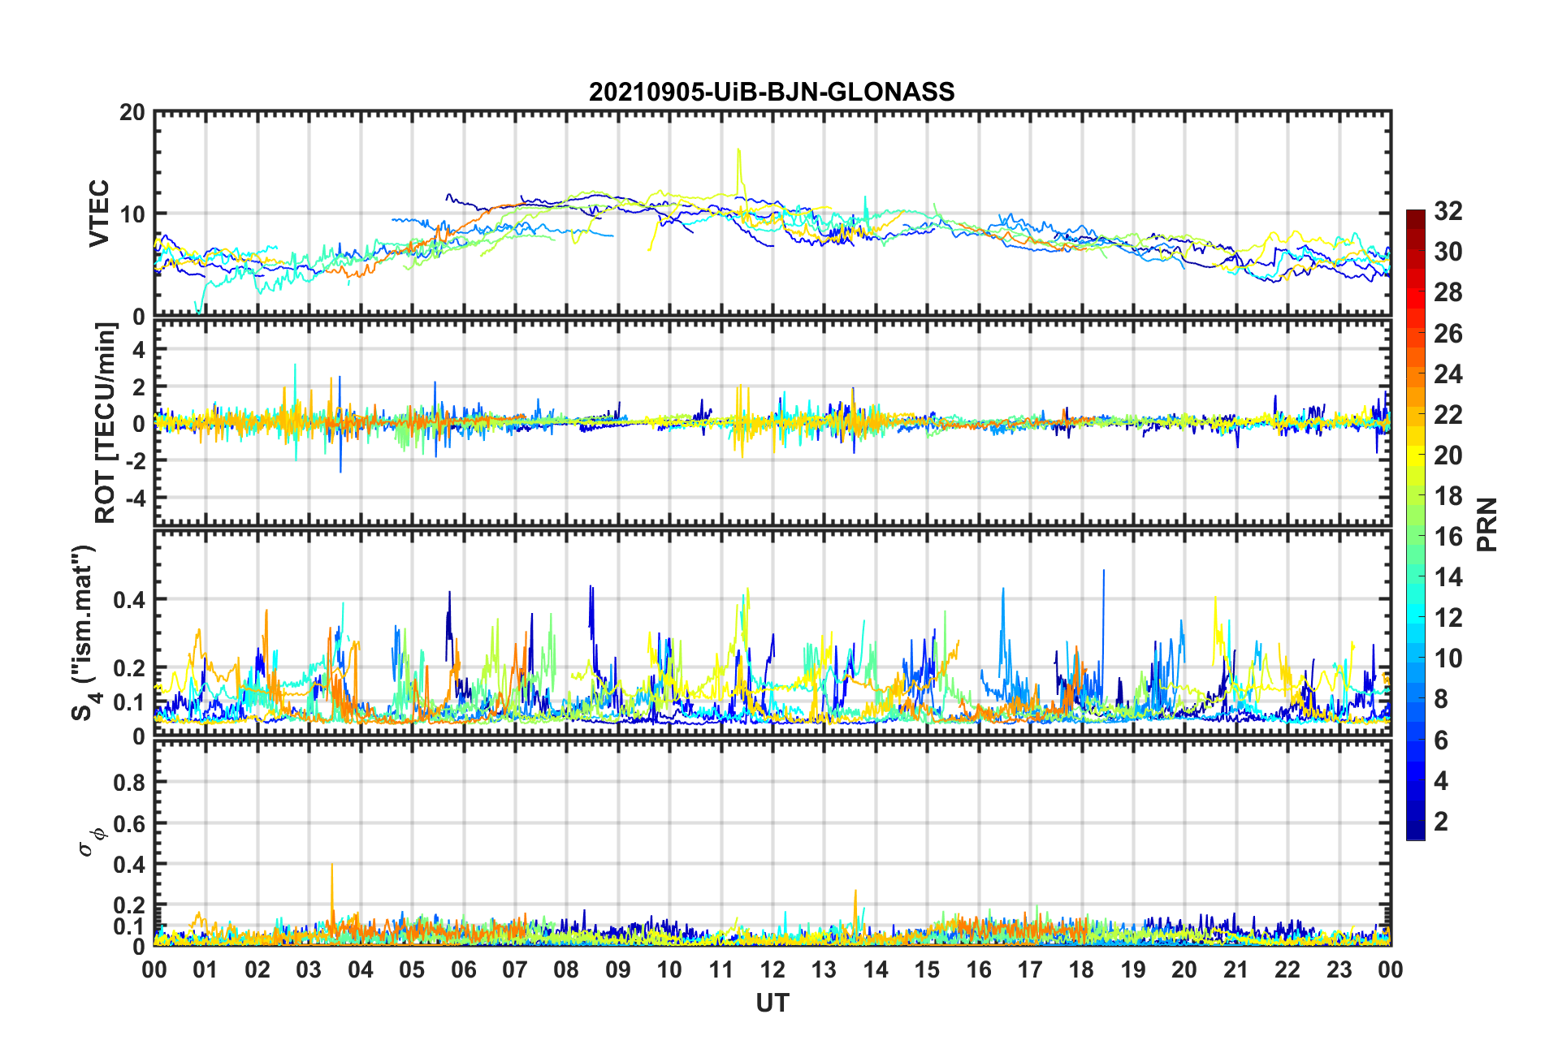Select the "UT" x-axis label
Viewport: 1545px width, 1049px height.
click(772, 1004)
